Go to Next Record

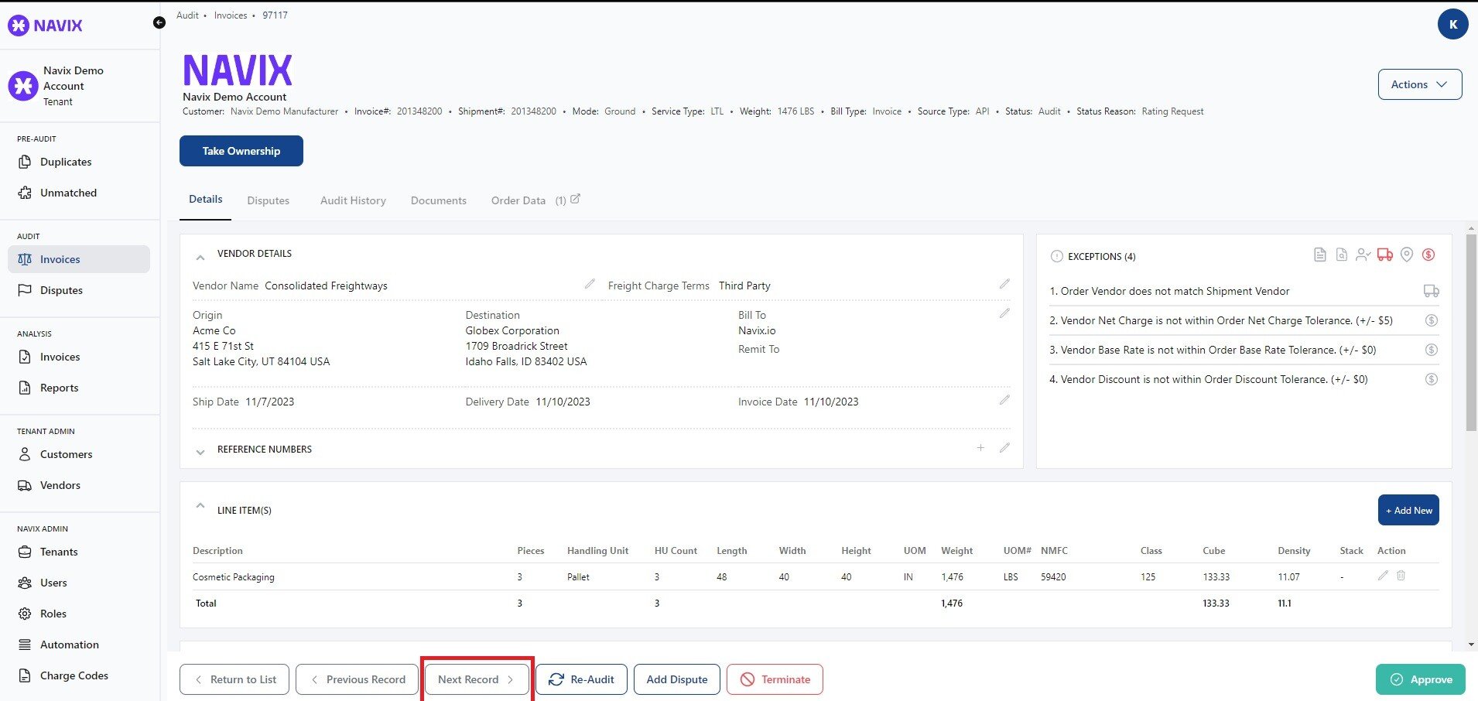(x=477, y=679)
